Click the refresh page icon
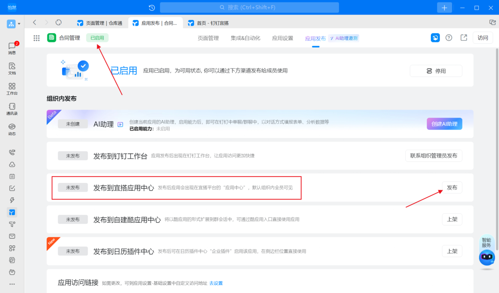 tap(59, 22)
